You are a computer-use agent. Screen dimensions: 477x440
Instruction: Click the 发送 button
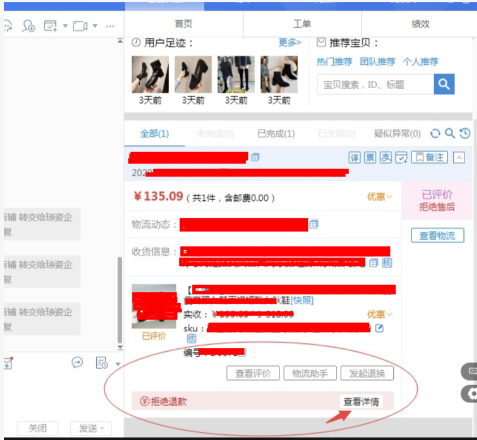[88, 428]
